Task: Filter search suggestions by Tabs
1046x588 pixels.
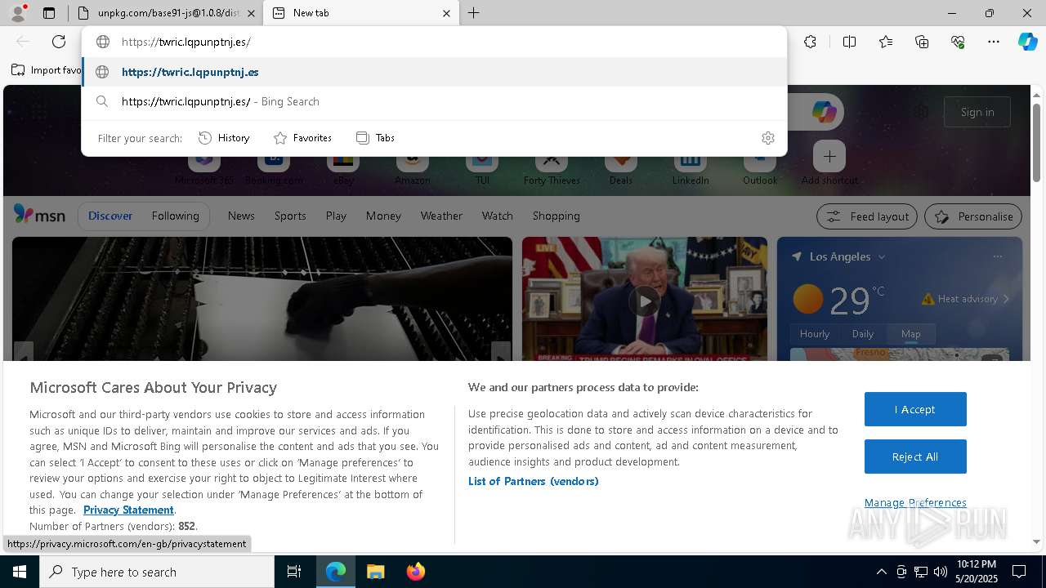Action: coord(376,138)
